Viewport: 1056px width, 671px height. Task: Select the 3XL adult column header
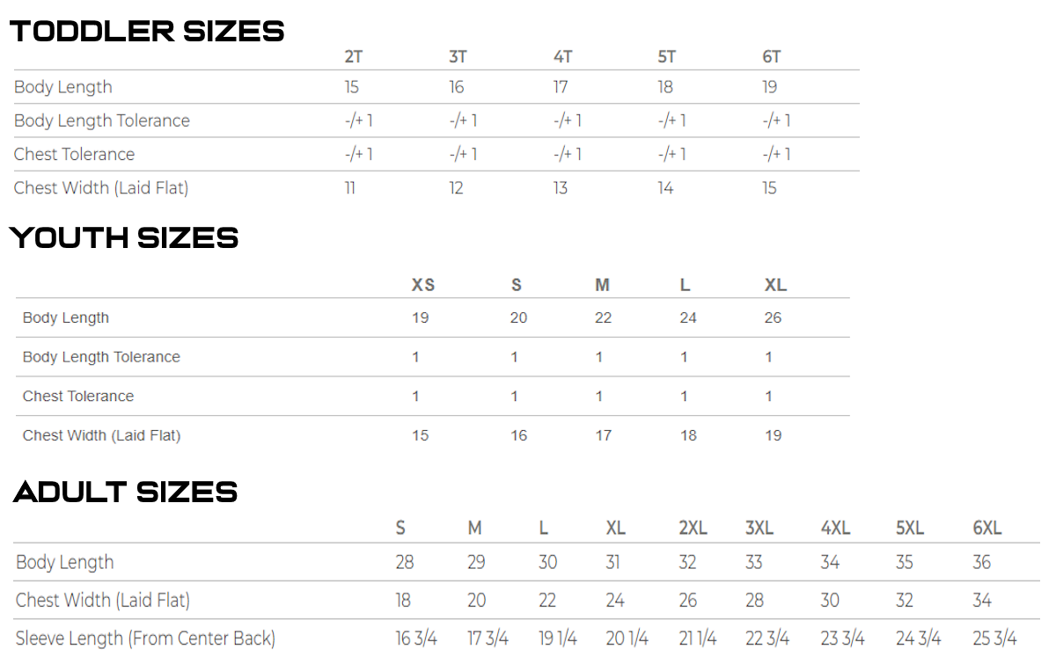pos(759,529)
